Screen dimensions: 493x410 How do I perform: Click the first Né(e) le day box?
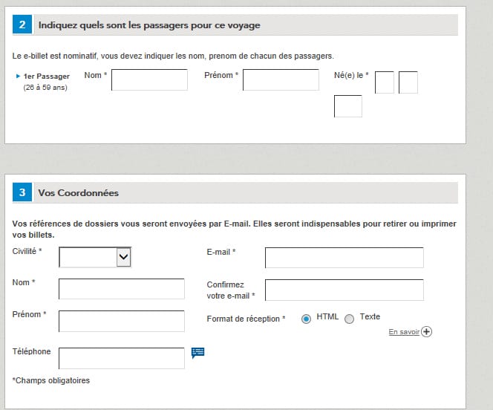384,82
